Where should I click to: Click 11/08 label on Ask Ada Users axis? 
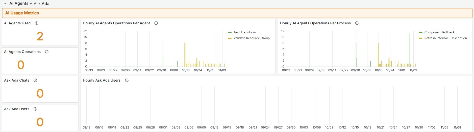457,127
